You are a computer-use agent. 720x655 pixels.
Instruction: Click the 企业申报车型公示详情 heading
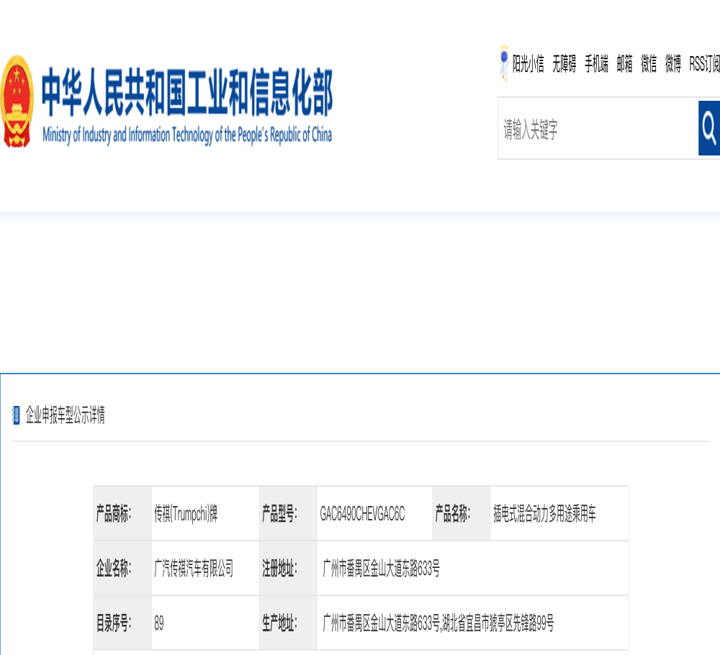[x=66, y=415]
